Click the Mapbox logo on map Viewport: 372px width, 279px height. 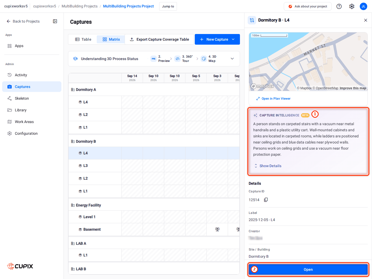coord(262,86)
